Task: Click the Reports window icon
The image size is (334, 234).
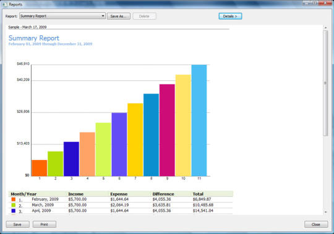Action: coord(4,4)
